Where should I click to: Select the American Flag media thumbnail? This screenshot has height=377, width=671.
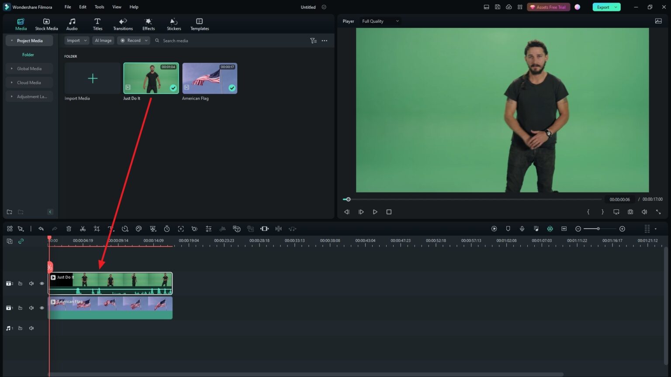(x=210, y=78)
